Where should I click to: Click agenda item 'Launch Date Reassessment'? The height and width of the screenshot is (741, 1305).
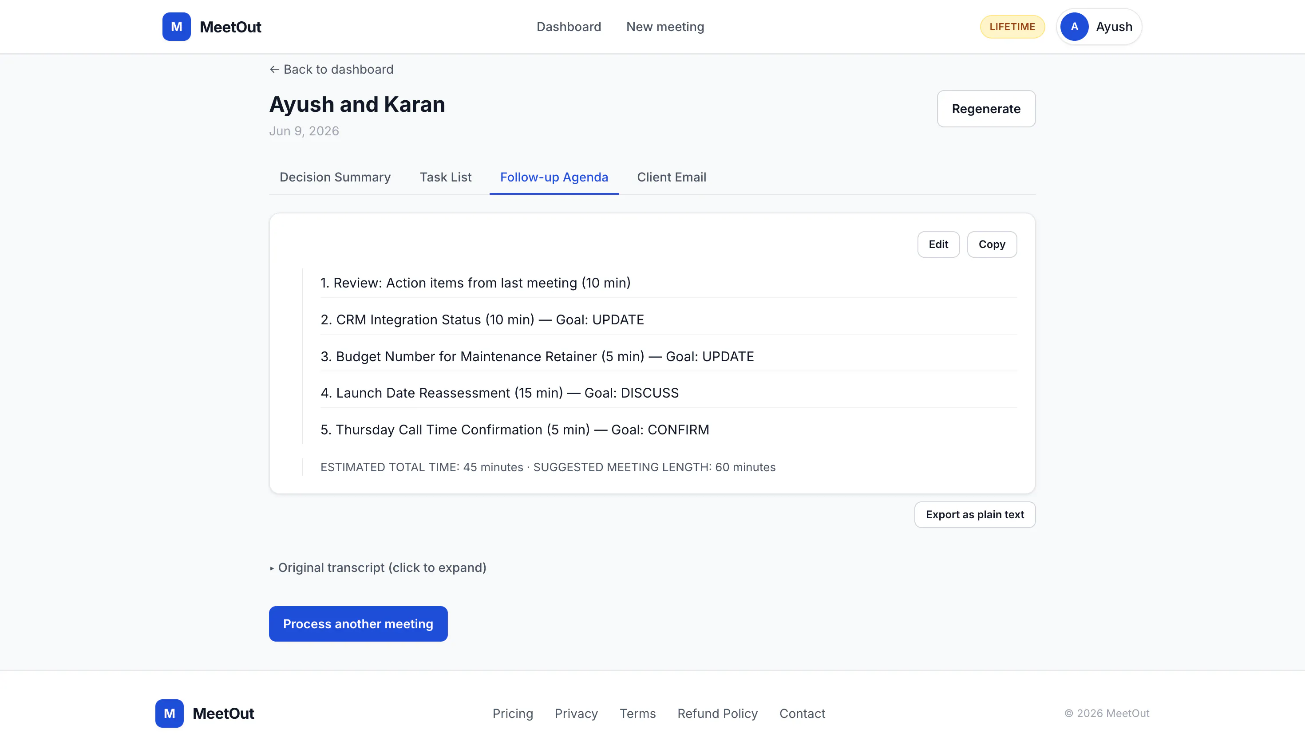coord(668,393)
